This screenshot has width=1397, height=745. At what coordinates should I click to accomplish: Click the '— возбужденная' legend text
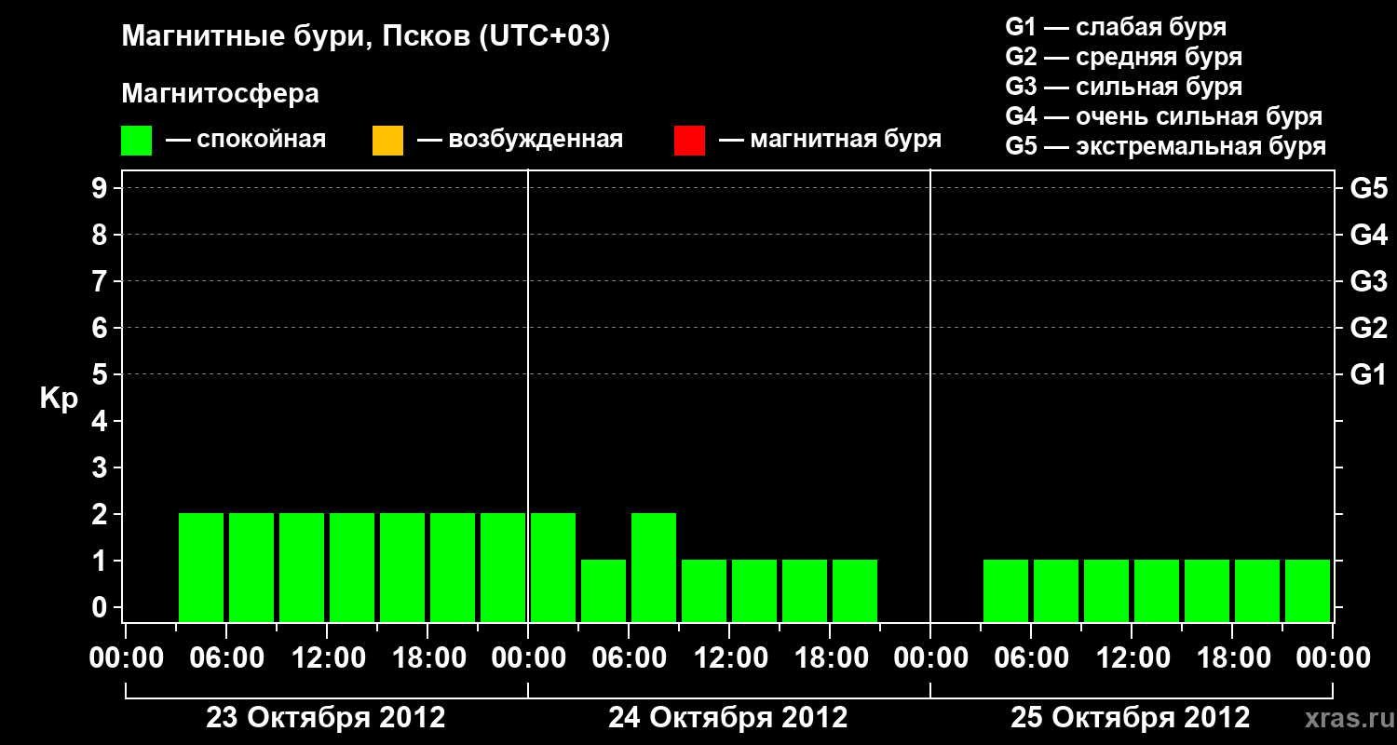pyautogui.click(x=520, y=141)
